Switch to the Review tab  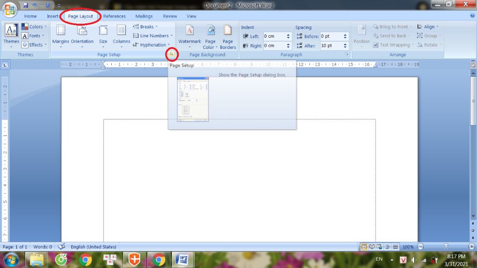click(x=170, y=16)
